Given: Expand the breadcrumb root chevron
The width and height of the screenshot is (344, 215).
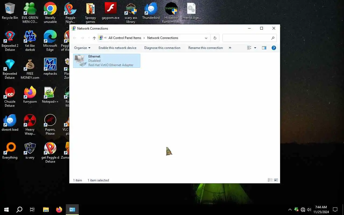Looking at the screenshot, I should (105, 38).
